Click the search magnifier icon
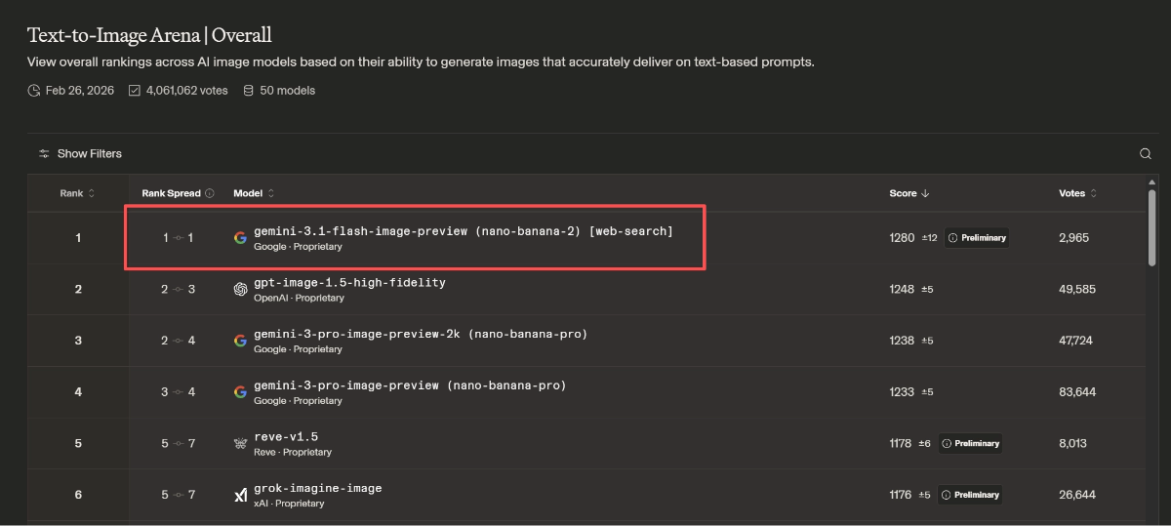Image resolution: width=1171 pixels, height=526 pixels. (x=1146, y=154)
